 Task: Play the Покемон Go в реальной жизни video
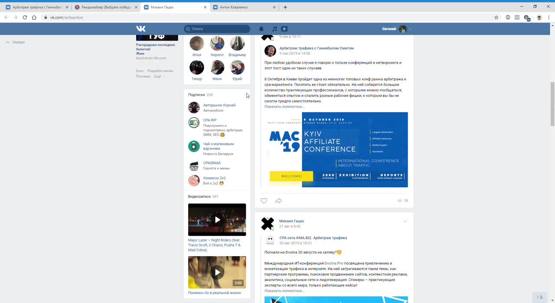tap(217, 272)
